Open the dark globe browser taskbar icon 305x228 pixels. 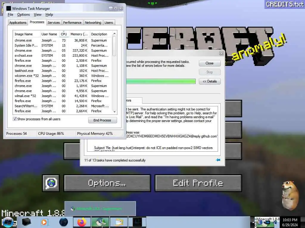click(63, 222)
